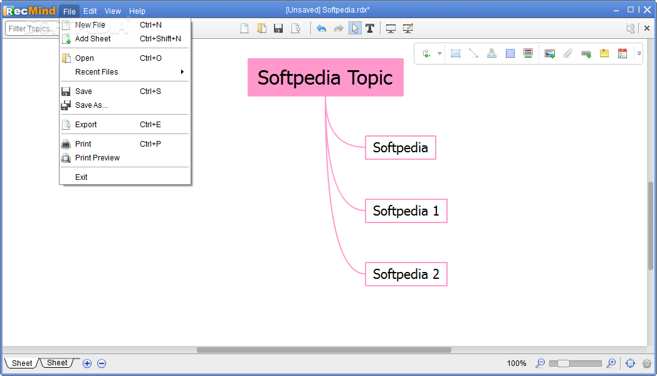Choose Exit from the File menu
Screen dimensions: 657x376
pos(125,177)
